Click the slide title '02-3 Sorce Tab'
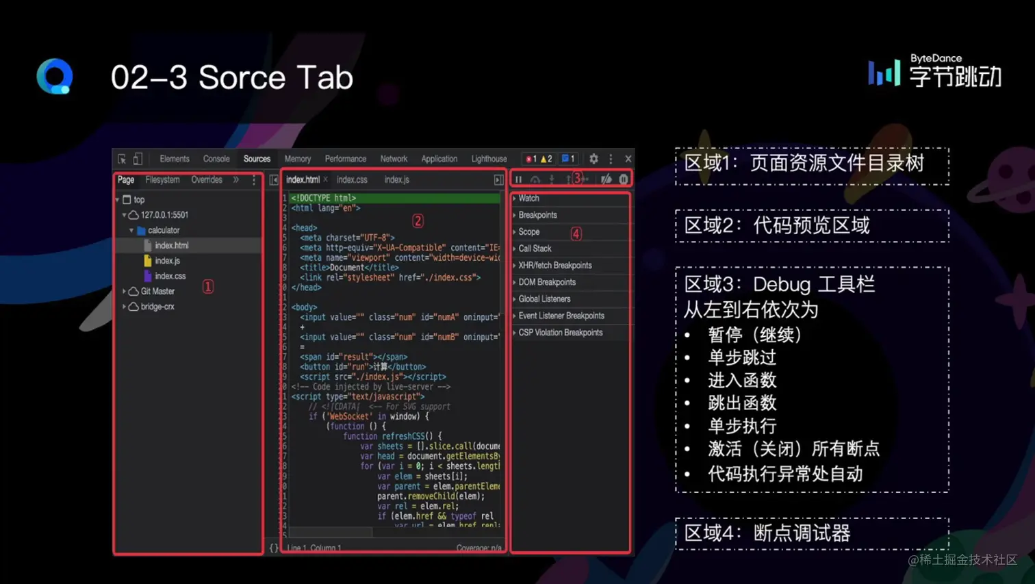This screenshot has height=584, width=1035. [x=232, y=77]
